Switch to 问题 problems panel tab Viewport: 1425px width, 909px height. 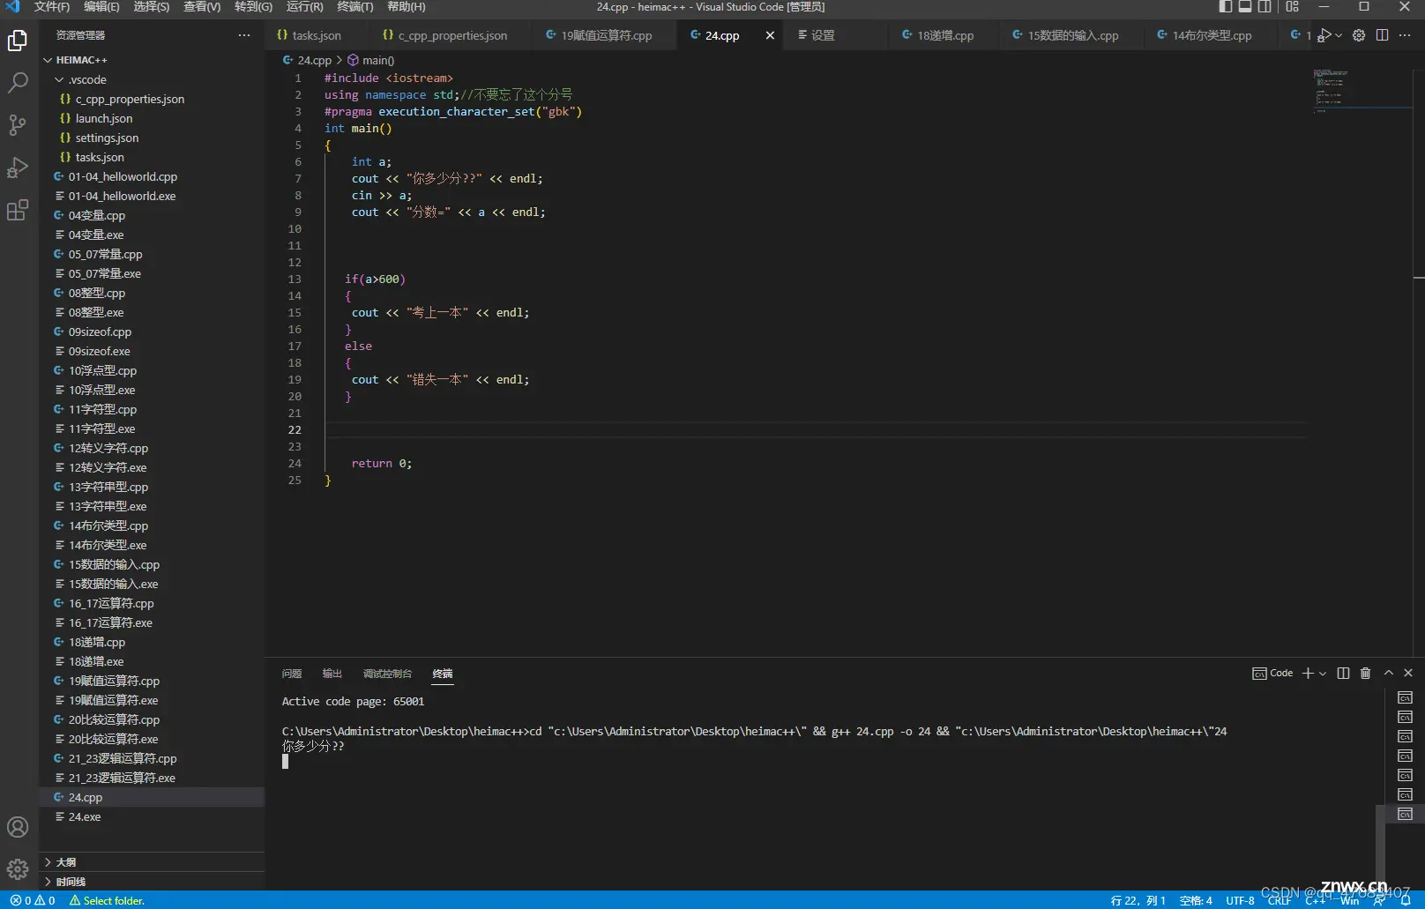click(292, 673)
